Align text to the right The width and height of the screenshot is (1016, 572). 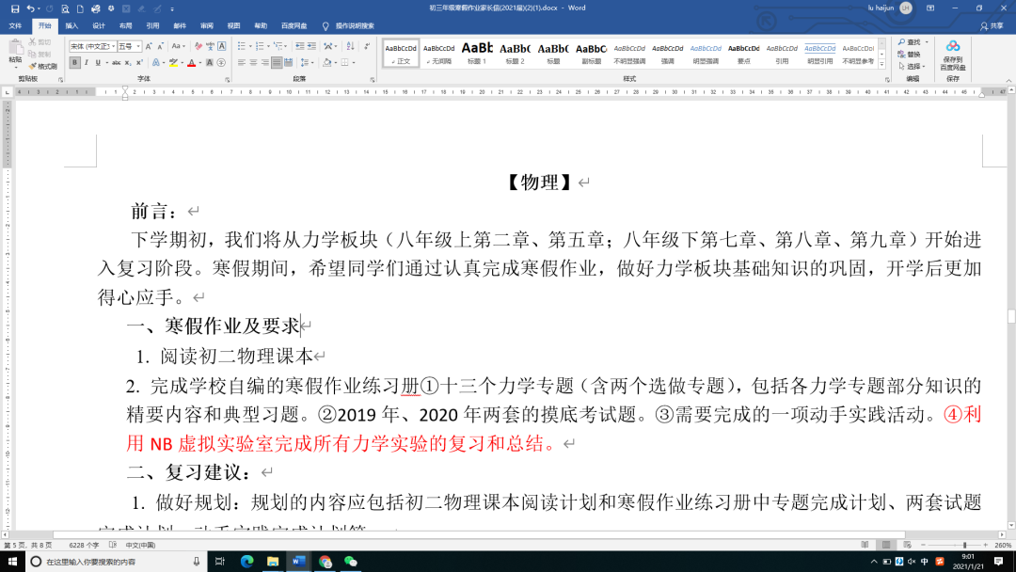point(264,63)
